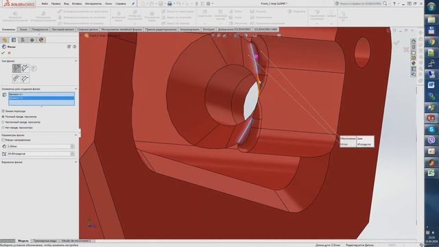Screen dimensions: 439x247
Task: Open the PropertyManager tab icon
Action: [x=14, y=40]
